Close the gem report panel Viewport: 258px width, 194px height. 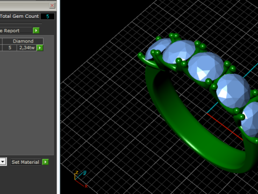click(52, 5)
